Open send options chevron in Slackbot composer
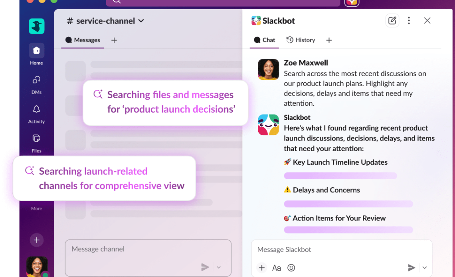The height and width of the screenshot is (277, 455). click(425, 268)
